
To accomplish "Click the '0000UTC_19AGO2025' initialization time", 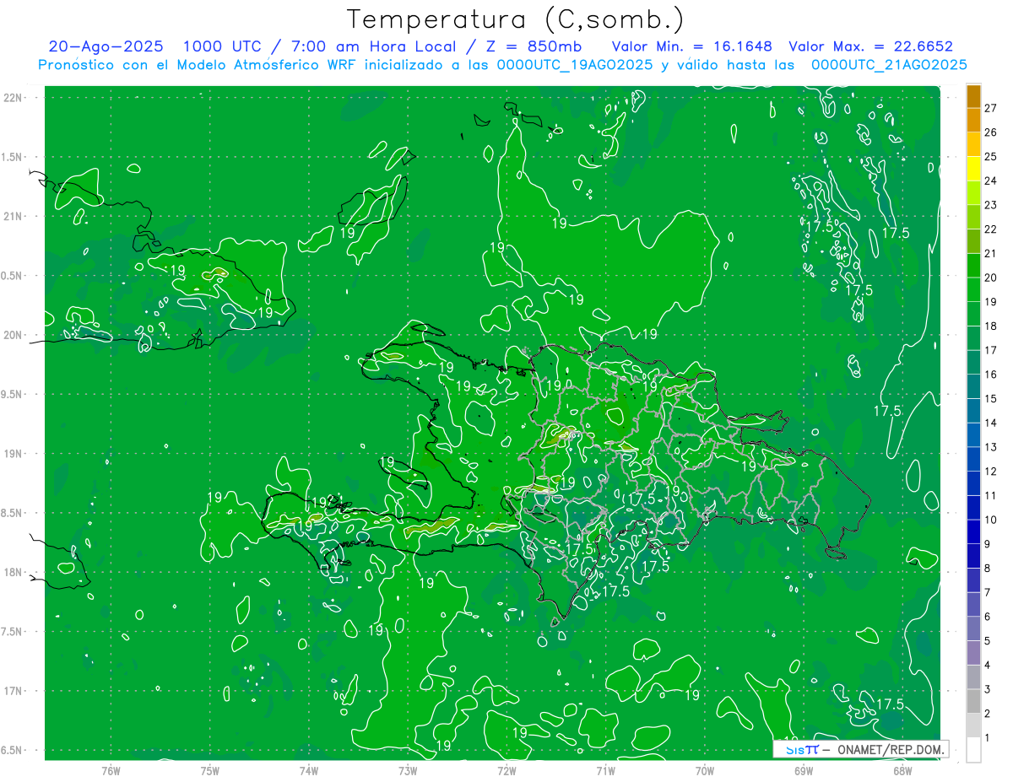I will (575, 65).
